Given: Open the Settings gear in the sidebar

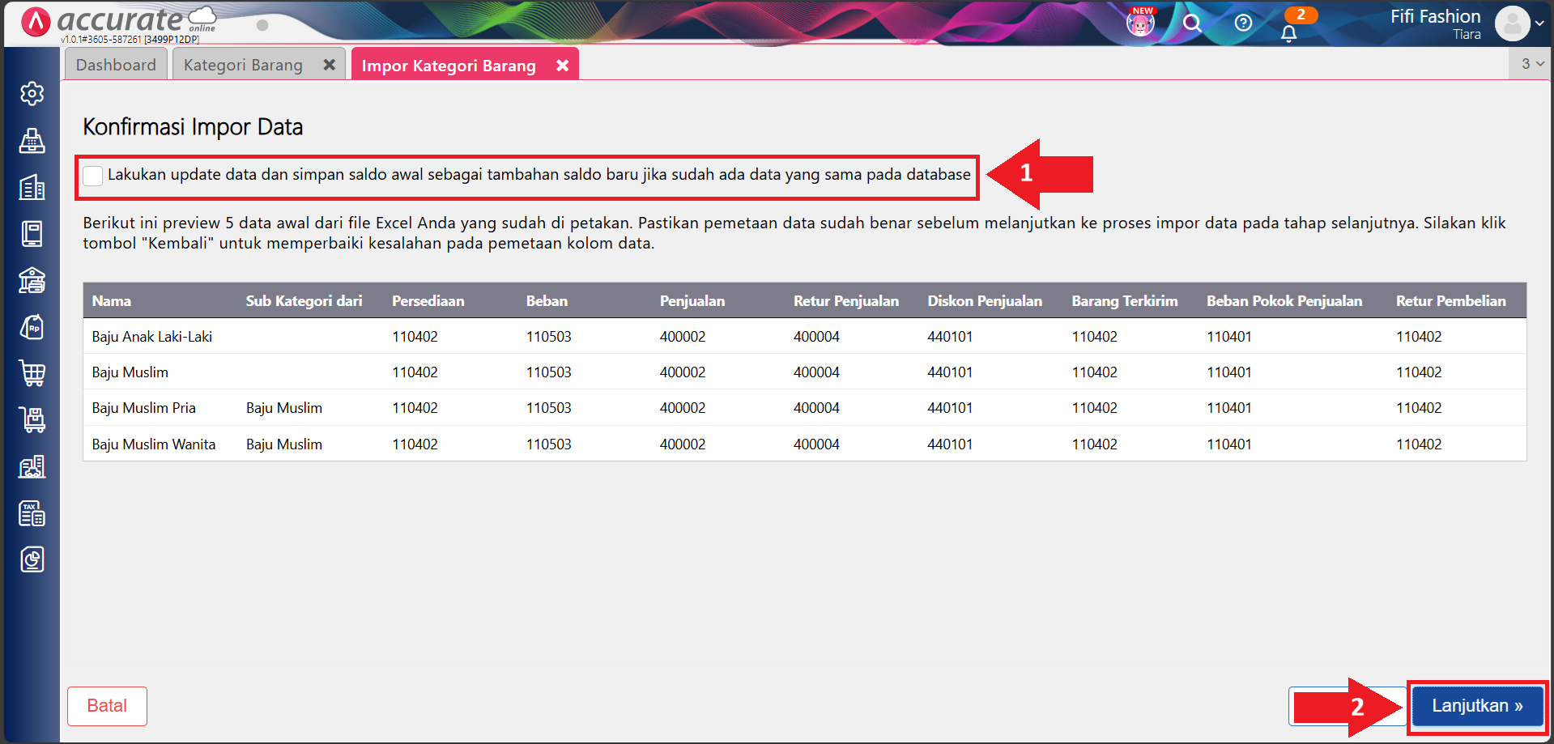Looking at the screenshot, I should pos(32,93).
